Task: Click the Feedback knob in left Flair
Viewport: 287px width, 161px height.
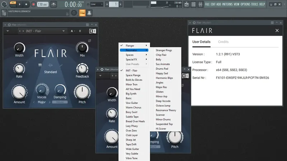Action: (x=82, y=69)
